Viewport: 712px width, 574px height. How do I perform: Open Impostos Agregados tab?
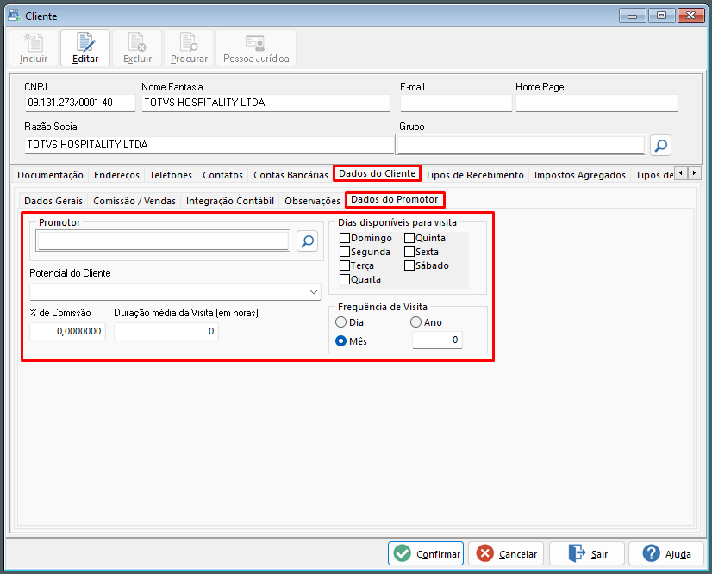(580, 175)
